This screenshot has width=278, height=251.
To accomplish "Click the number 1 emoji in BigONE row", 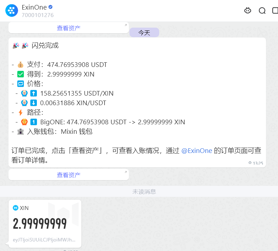I will (34, 122).
